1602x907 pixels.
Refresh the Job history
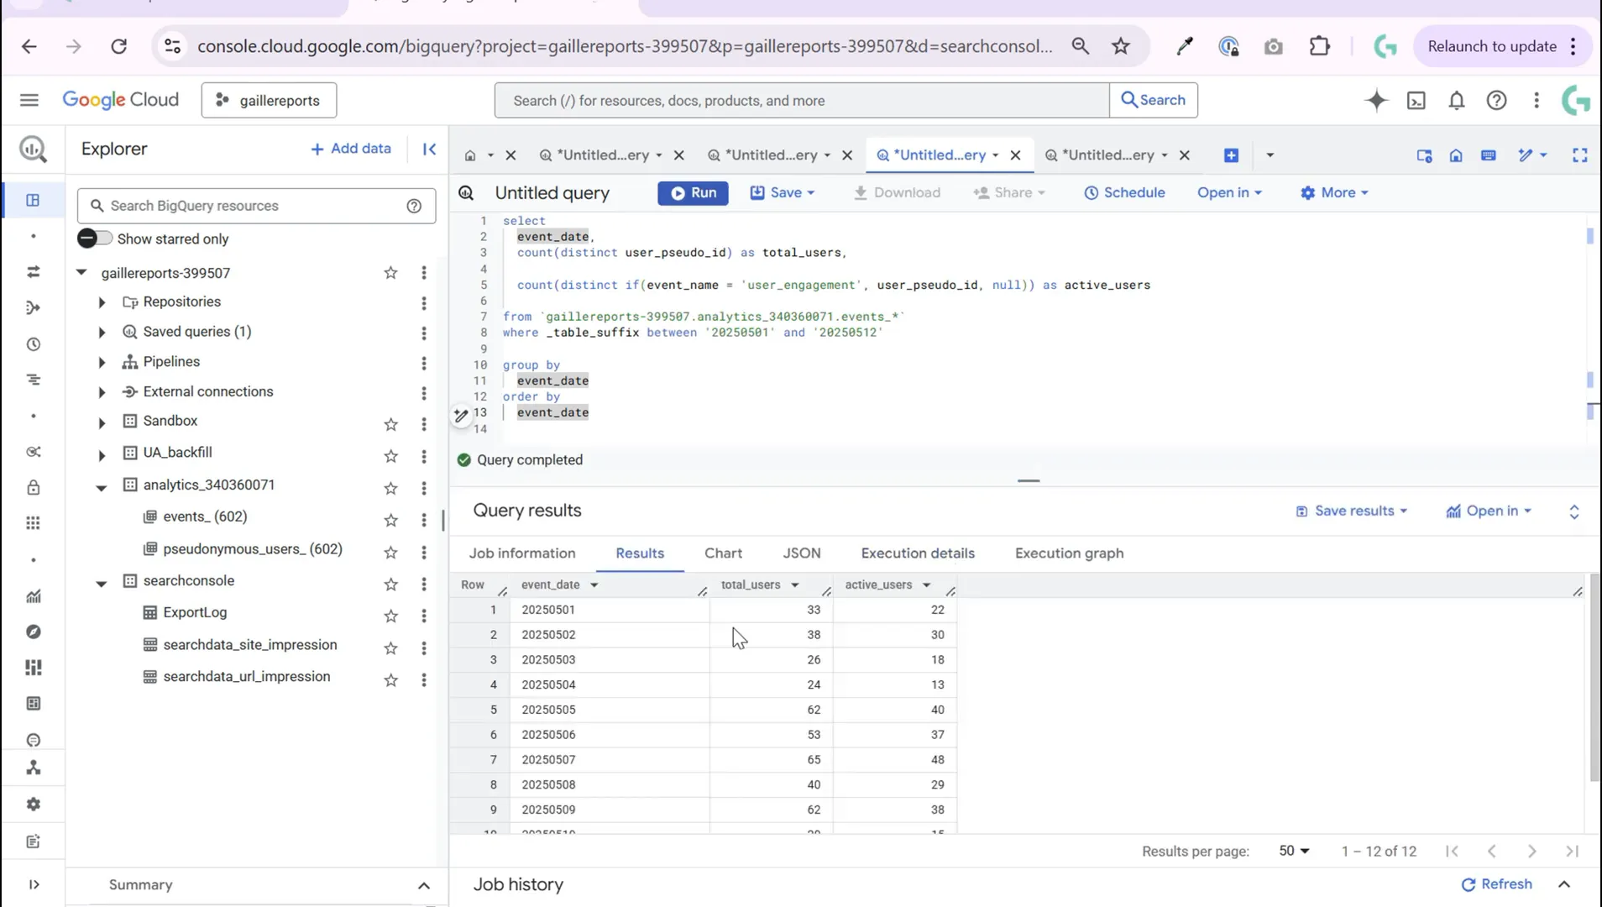pos(1496,884)
